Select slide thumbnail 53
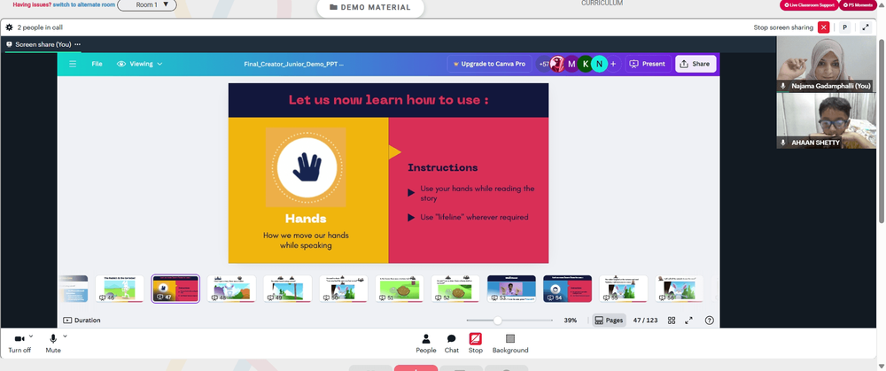The width and height of the screenshot is (886, 371). (x=511, y=289)
